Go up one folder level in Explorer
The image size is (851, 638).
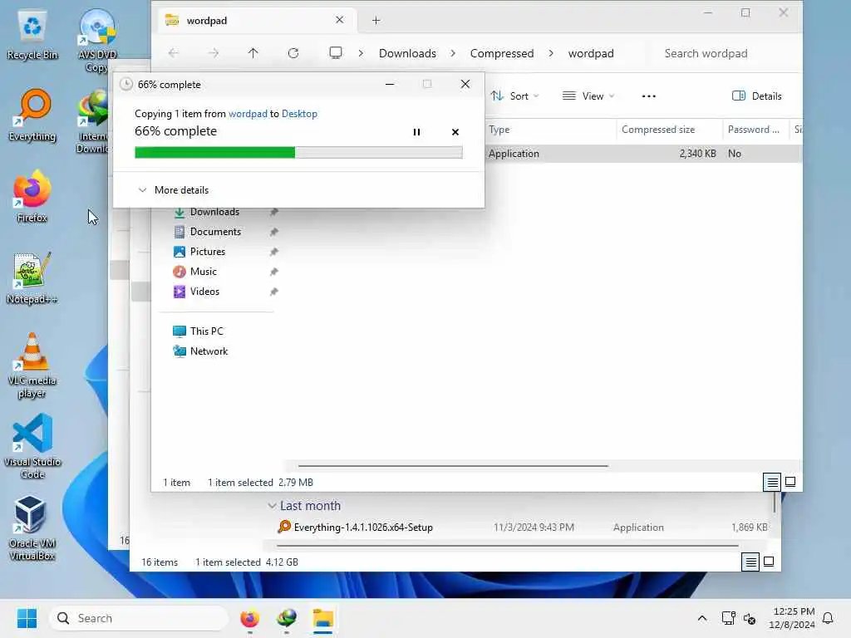pyautogui.click(x=253, y=53)
